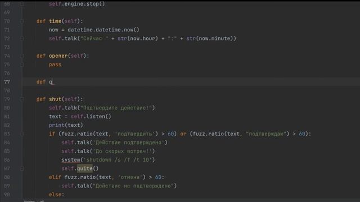Click line number 83 in the gutter
Image resolution: width=360 pixels, height=202 pixels.
(x=7, y=134)
